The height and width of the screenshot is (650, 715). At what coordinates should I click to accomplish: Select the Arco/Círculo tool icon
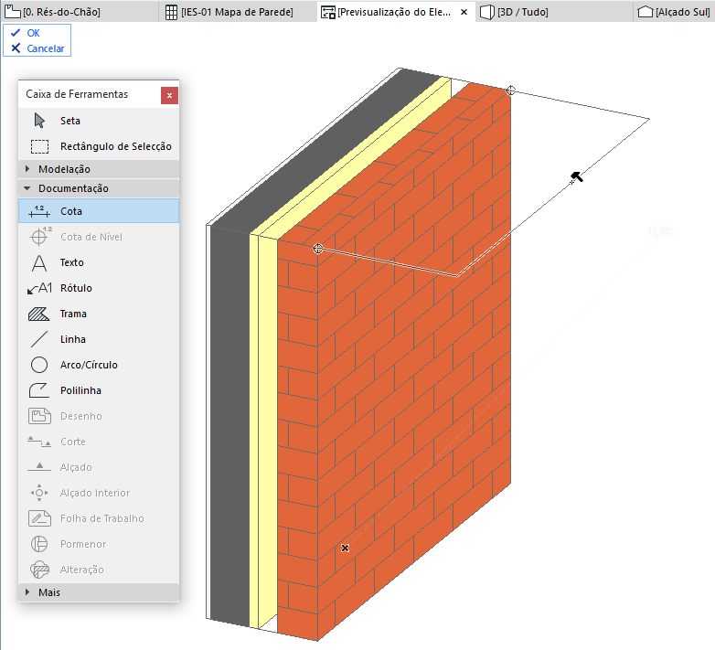(39, 365)
